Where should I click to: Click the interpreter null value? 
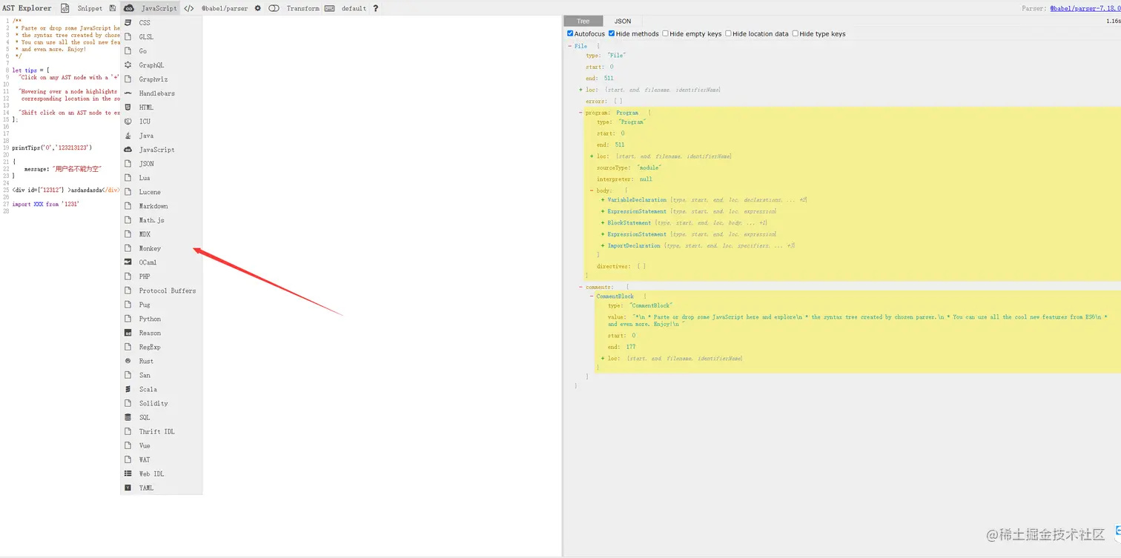click(x=646, y=179)
